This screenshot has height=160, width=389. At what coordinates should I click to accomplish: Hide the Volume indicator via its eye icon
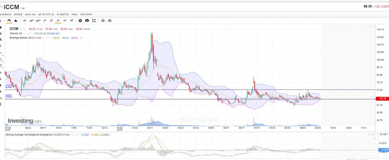click(24, 33)
